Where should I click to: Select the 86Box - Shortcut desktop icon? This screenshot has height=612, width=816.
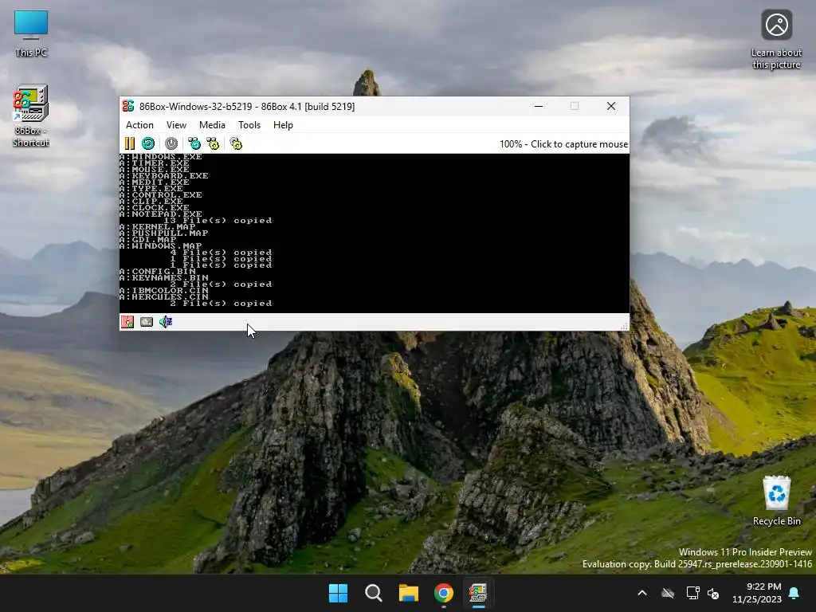click(x=31, y=116)
